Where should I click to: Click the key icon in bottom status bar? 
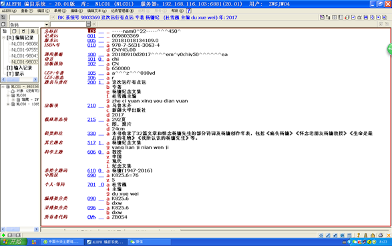[359, 235]
